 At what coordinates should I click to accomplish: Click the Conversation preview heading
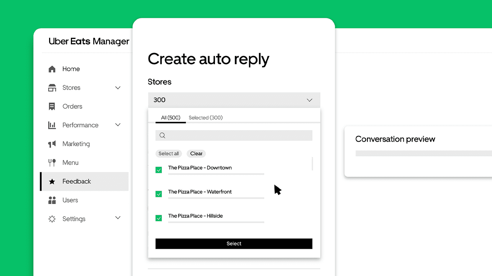click(395, 139)
